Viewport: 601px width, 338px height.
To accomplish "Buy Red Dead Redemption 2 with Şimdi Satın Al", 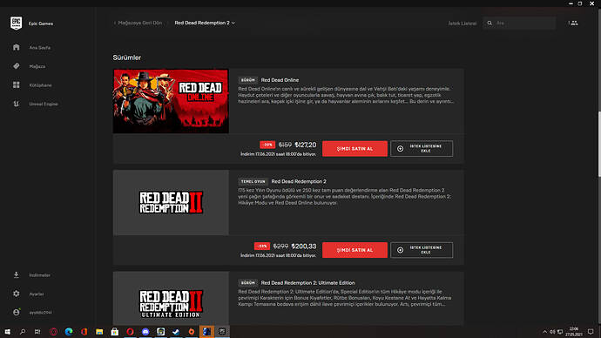I will coord(355,250).
